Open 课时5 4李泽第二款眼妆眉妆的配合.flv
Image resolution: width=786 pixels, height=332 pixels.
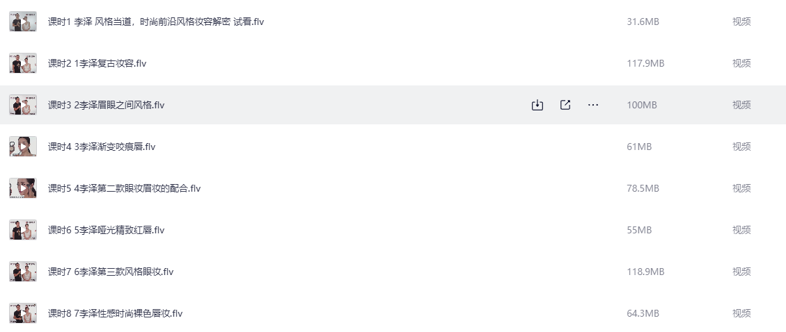pyautogui.click(x=124, y=188)
